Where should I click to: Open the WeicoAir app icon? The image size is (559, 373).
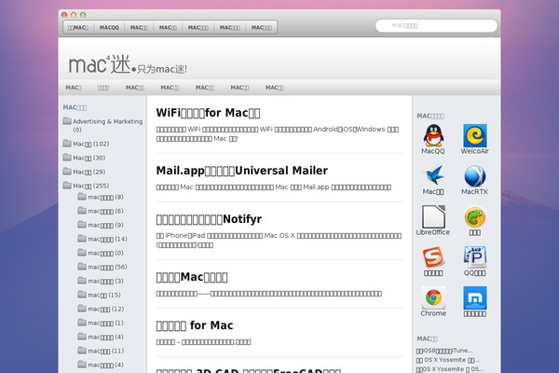[474, 135]
